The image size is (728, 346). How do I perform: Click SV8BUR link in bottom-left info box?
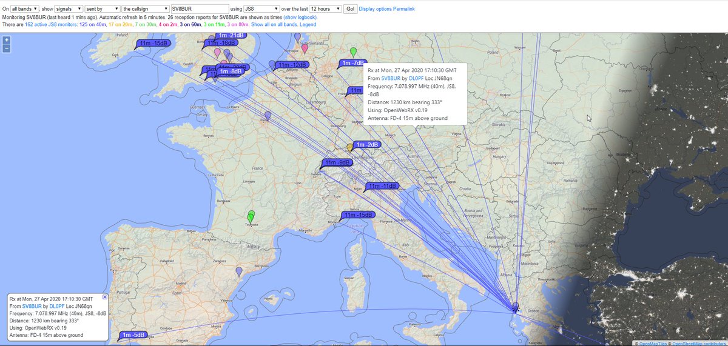click(33, 306)
